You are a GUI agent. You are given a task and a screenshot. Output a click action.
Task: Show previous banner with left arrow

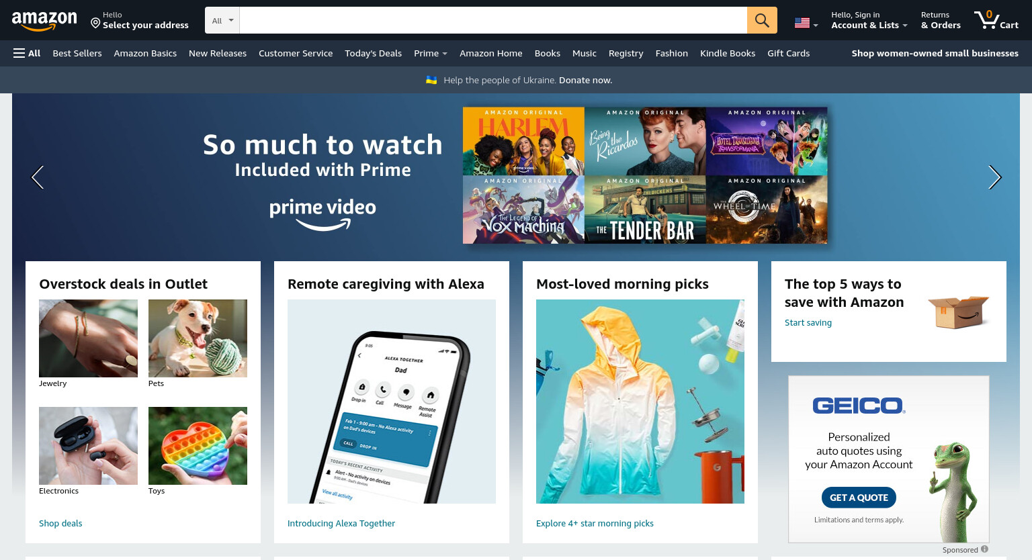[x=38, y=177]
